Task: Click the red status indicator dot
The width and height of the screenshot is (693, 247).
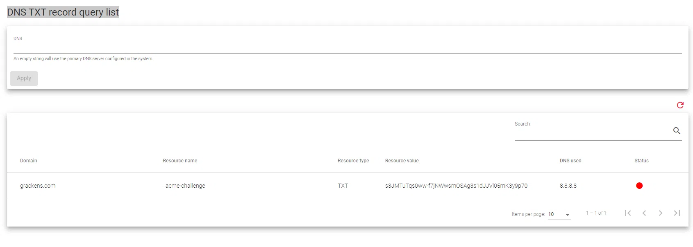Action: pos(639,186)
